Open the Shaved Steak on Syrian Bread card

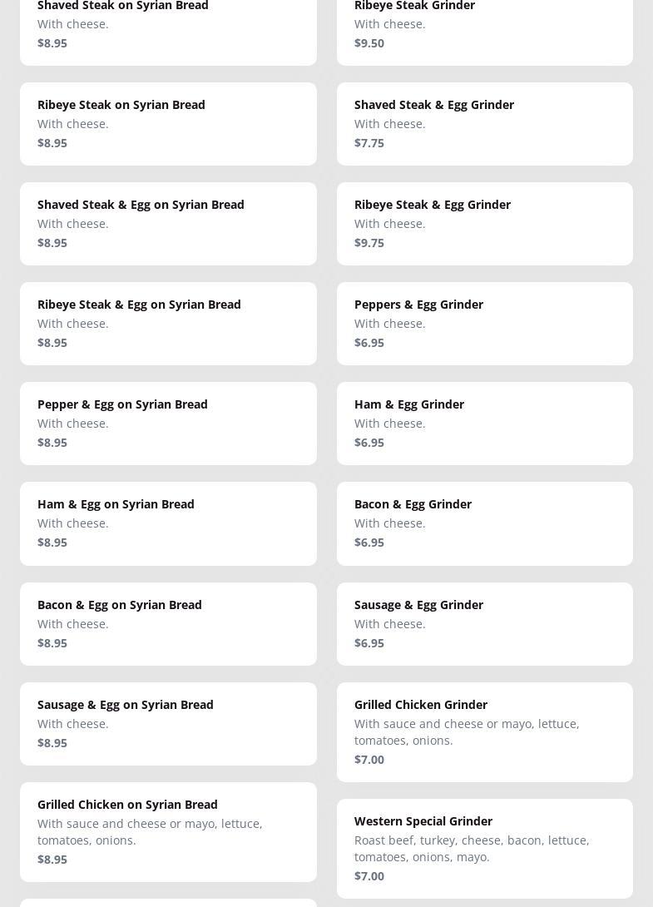click(168, 25)
